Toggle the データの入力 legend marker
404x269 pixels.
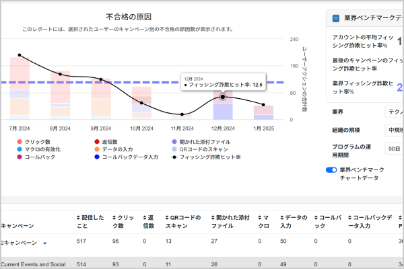click(x=97, y=149)
